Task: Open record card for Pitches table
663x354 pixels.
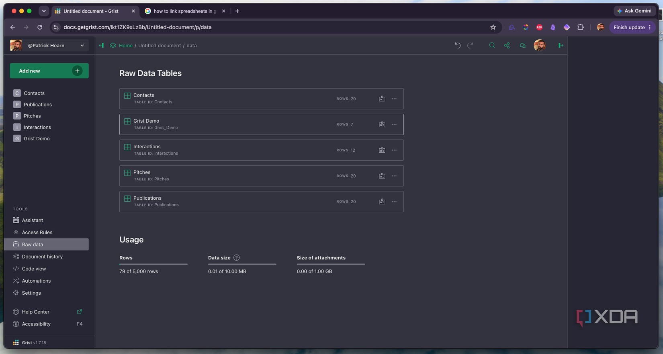Action: pyautogui.click(x=382, y=176)
